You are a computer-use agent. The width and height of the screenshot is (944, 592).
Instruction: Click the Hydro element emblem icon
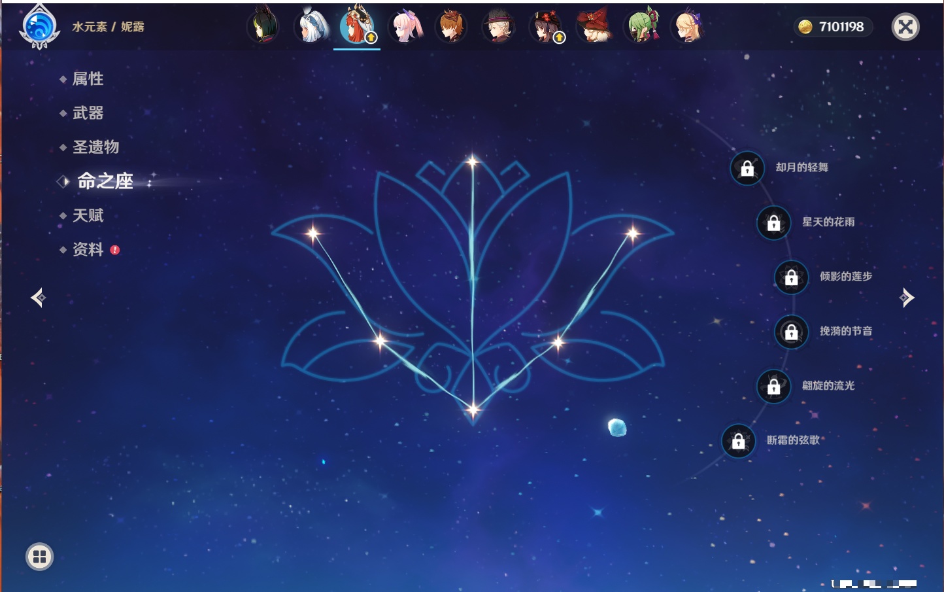pos(39,27)
